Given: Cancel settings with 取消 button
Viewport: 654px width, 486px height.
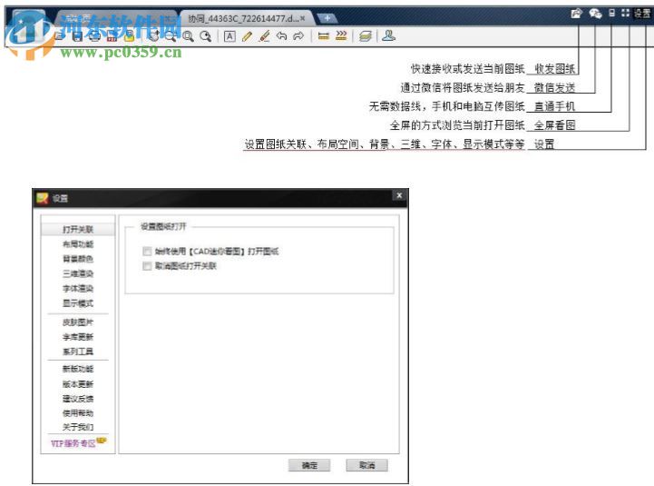Looking at the screenshot, I should [367, 465].
